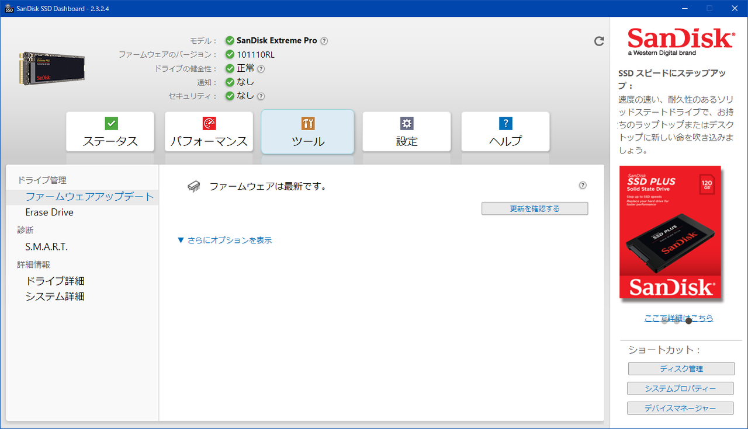Click the refresh icon at top right
Image resolution: width=748 pixels, height=429 pixels.
599,41
